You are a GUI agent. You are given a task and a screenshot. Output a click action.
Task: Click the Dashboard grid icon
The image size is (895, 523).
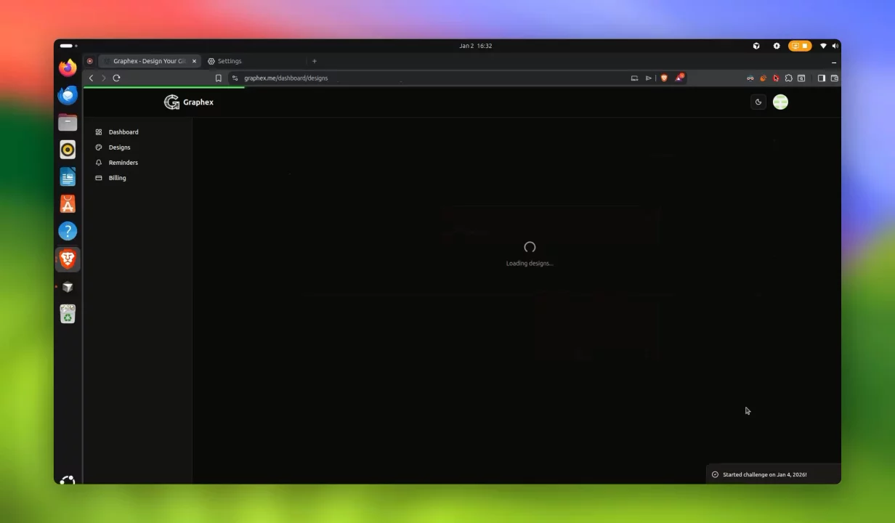pos(99,132)
